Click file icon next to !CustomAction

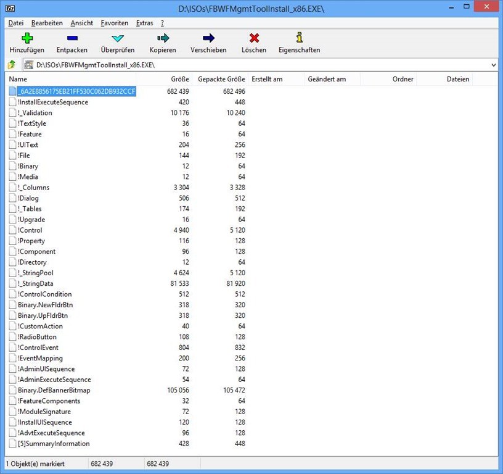point(12,326)
